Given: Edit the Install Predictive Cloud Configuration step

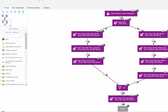Looking at the screenshot, I should tap(135, 11).
